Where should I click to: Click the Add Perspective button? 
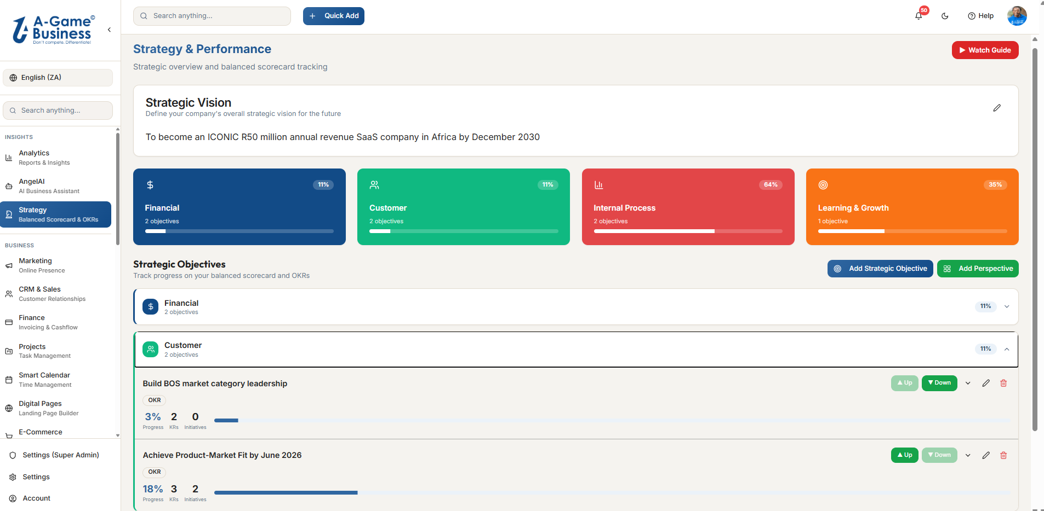[x=978, y=269]
